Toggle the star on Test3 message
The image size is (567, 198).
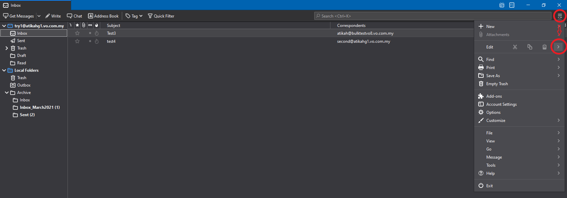77,33
